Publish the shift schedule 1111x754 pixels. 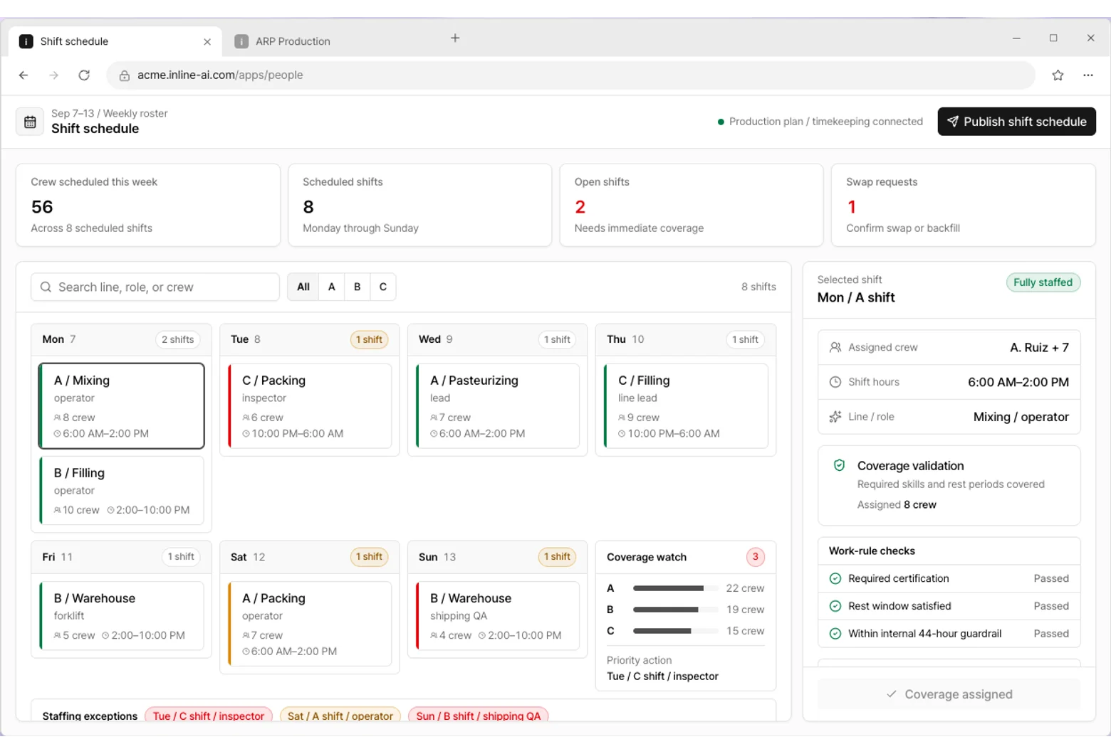click(x=1016, y=122)
